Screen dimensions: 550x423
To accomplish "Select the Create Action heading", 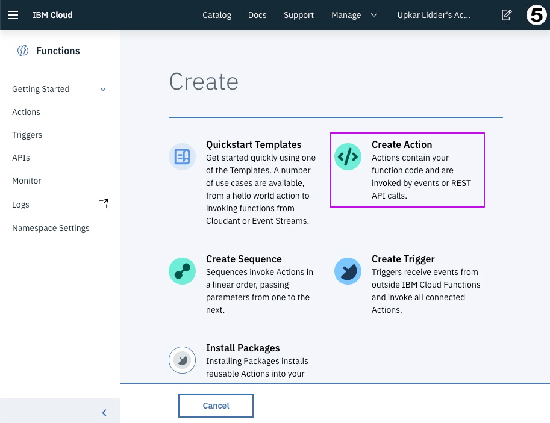I will (x=402, y=144).
